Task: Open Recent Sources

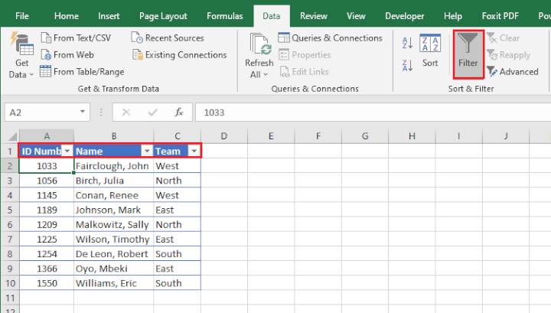Action: [168, 38]
